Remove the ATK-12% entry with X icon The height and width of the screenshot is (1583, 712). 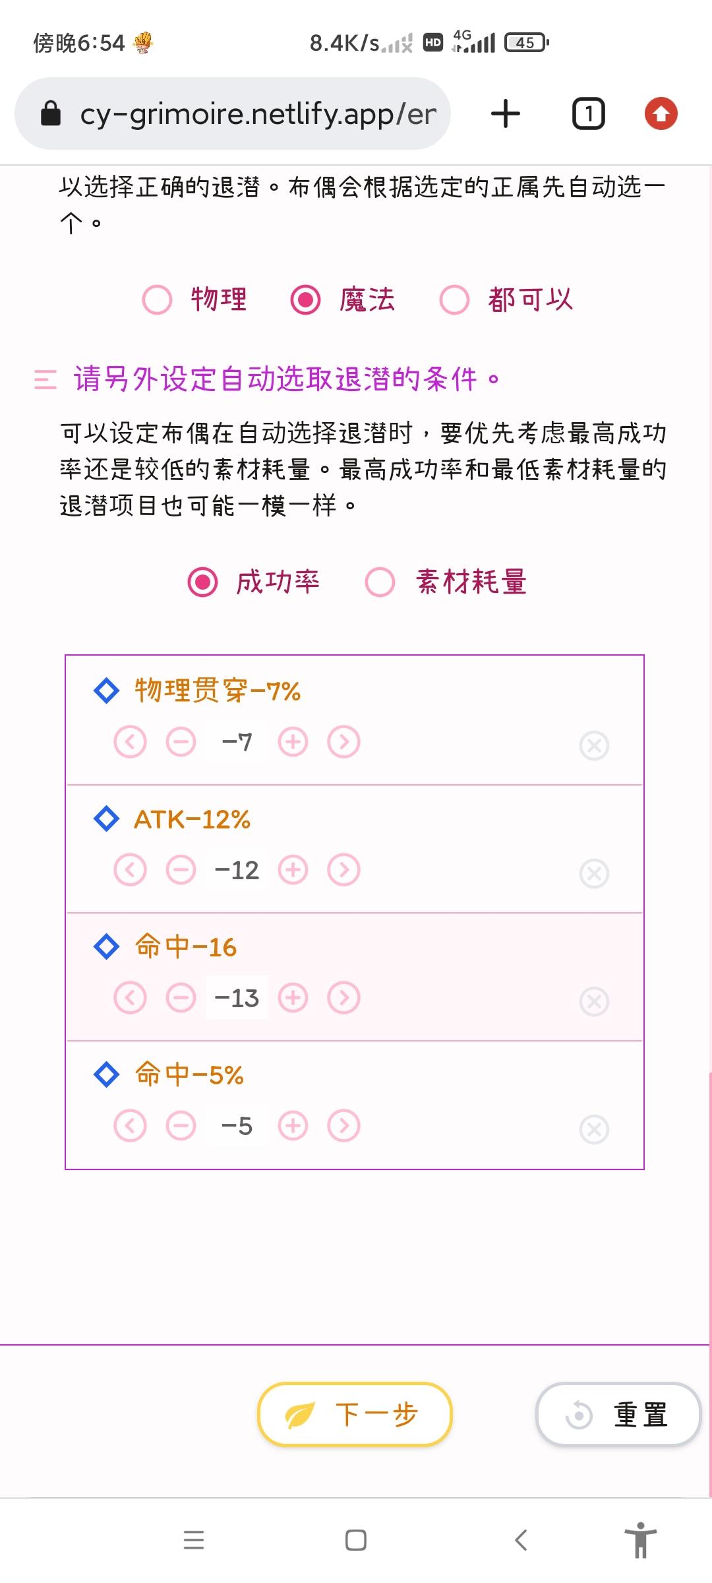[594, 873]
